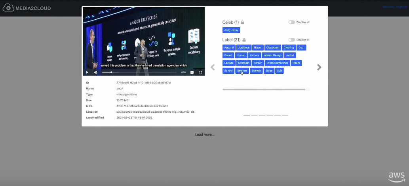Select the Human label
Image resolution: width=409 pixels, height=186 pixels.
[x=241, y=55]
